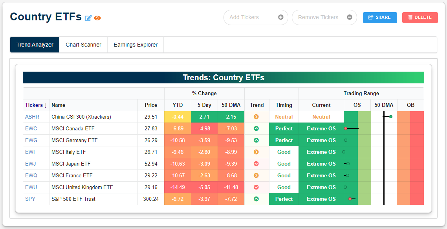Click the red DELETE button
The image size is (447, 229).
point(420,17)
